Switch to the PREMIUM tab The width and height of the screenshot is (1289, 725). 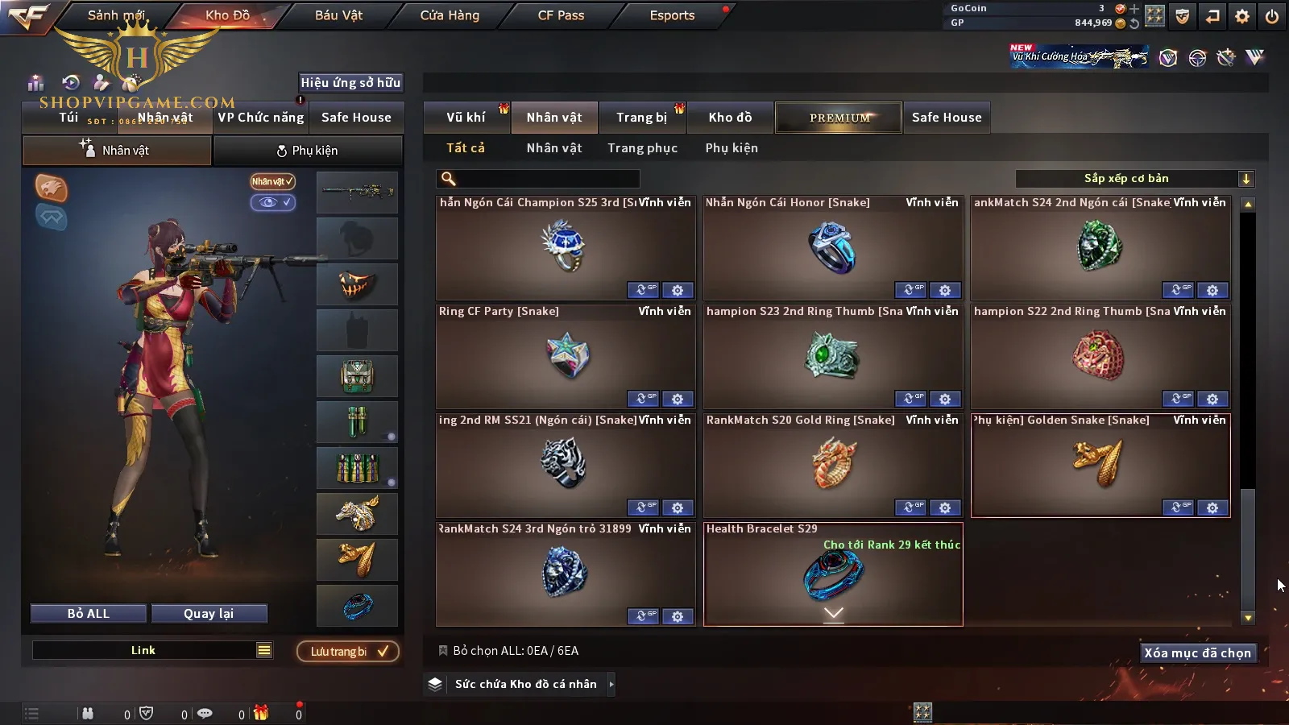pyautogui.click(x=839, y=118)
